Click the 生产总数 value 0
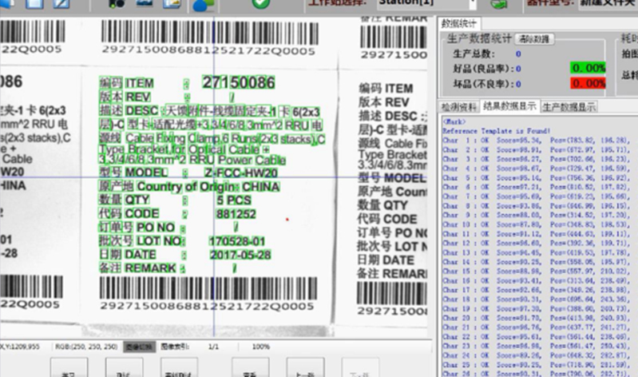 [x=518, y=54]
